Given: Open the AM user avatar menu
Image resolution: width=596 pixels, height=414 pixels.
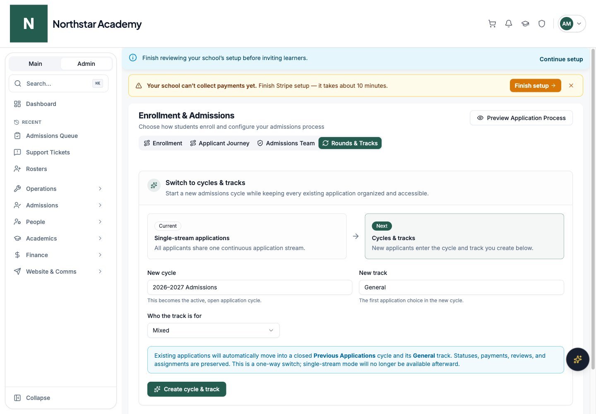Looking at the screenshot, I should tap(572, 24).
